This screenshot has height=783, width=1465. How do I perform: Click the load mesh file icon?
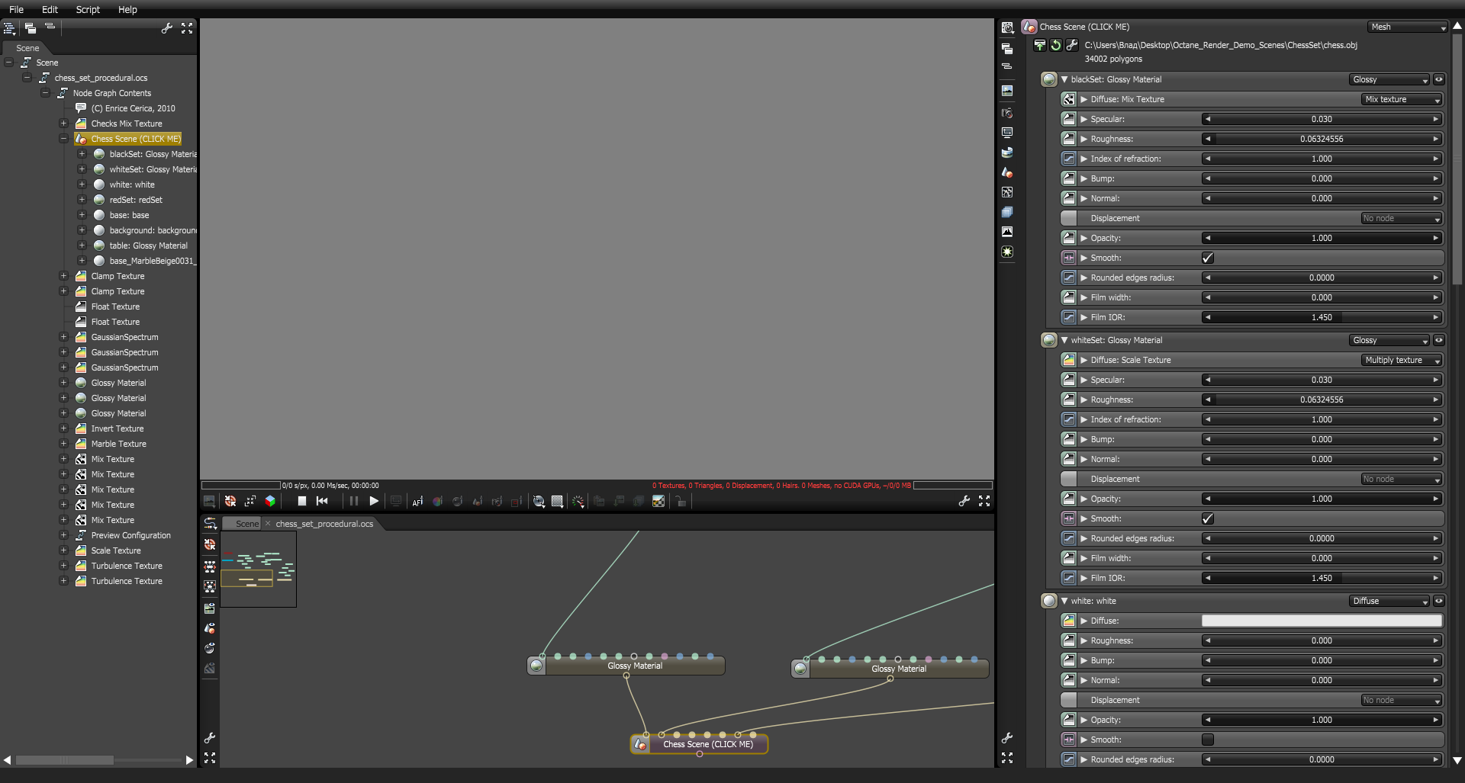pos(1040,45)
